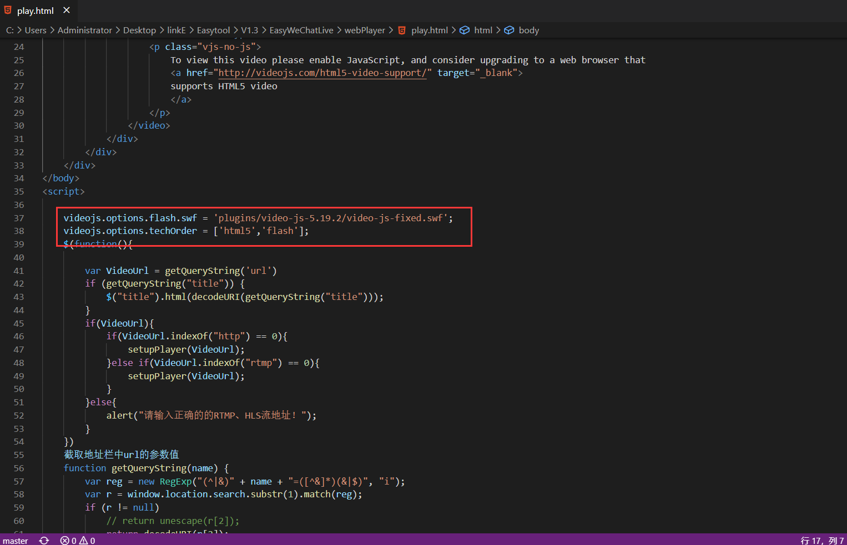Open the Desktop breadcrumb segment
Screen dimensions: 847x545
(x=139, y=30)
